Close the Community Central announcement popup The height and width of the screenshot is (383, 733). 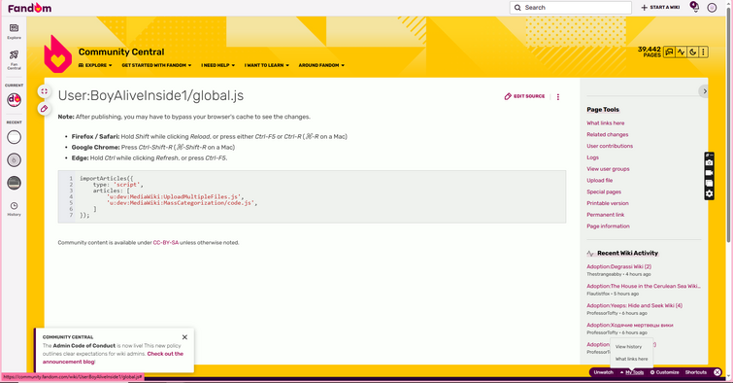tap(184, 337)
